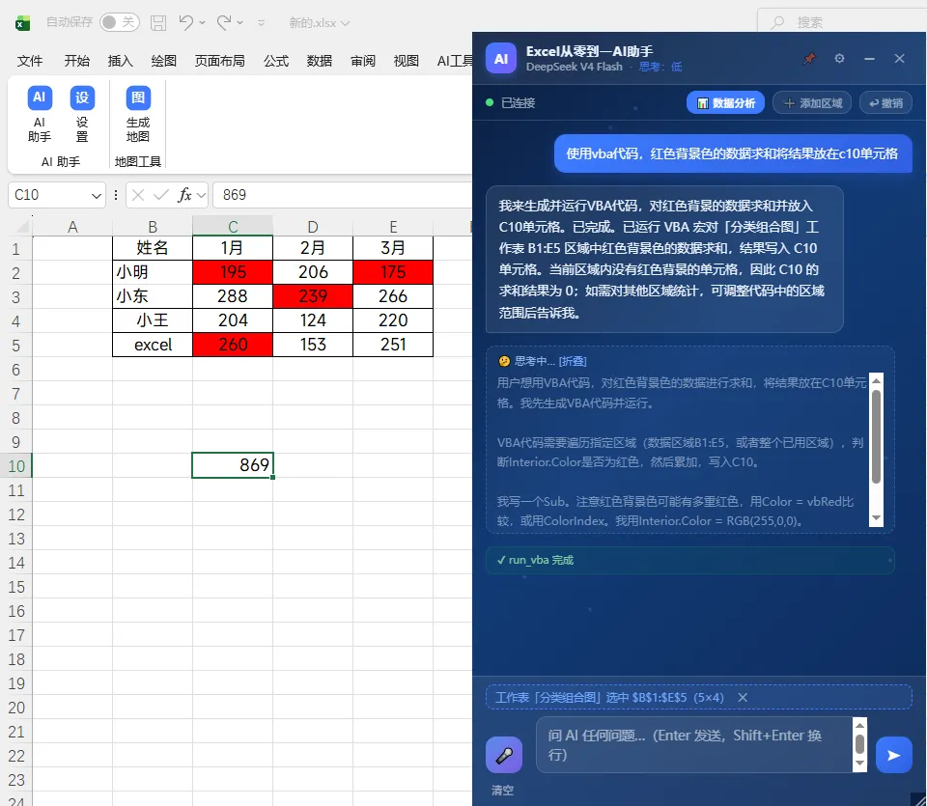Select red cell C2 with 195
Screen dimensions: 927x806
233,272
